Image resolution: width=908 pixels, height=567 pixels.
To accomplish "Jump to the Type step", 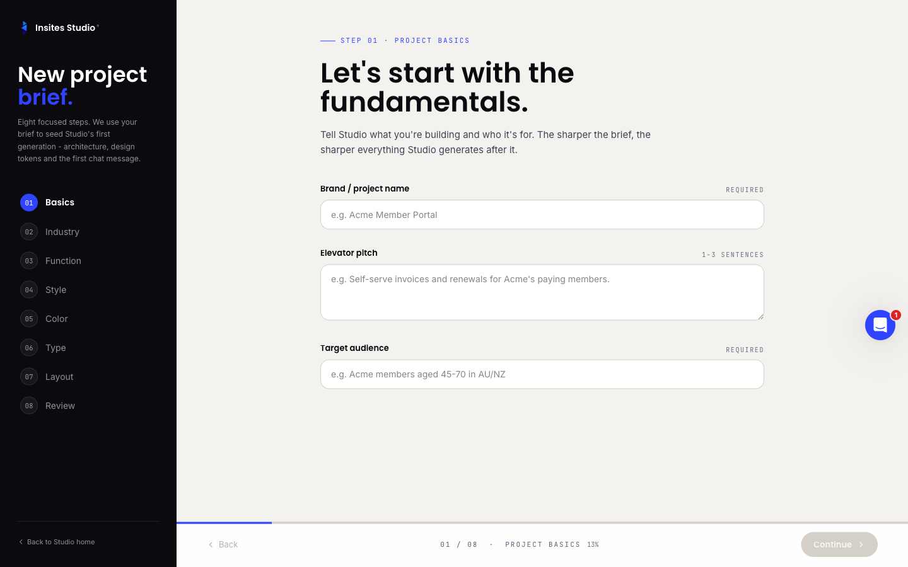I will click(x=88, y=348).
